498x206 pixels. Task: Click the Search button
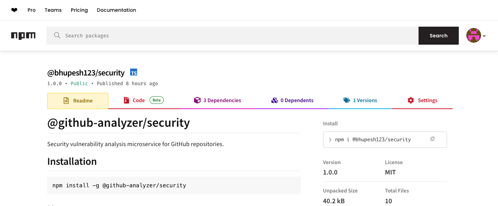[x=439, y=36]
